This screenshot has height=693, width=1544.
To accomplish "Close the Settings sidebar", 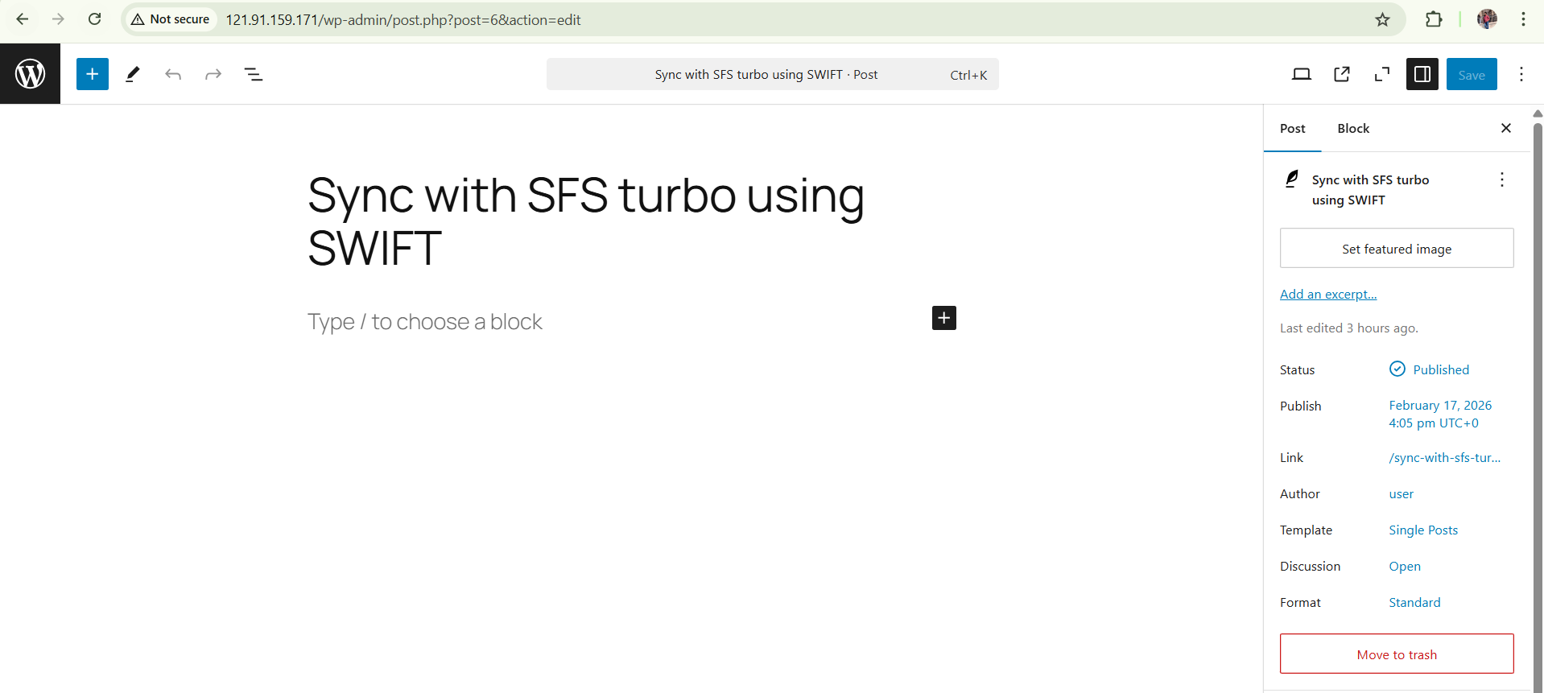I will (x=1506, y=128).
